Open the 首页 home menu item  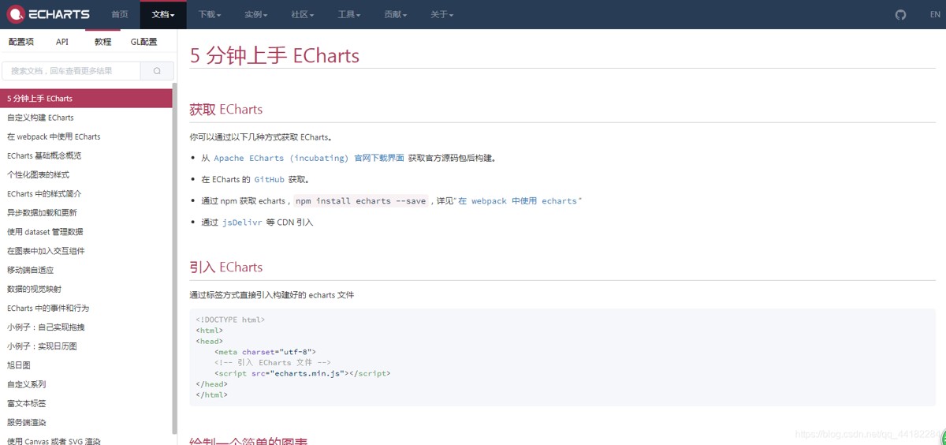[x=119, y=14]
